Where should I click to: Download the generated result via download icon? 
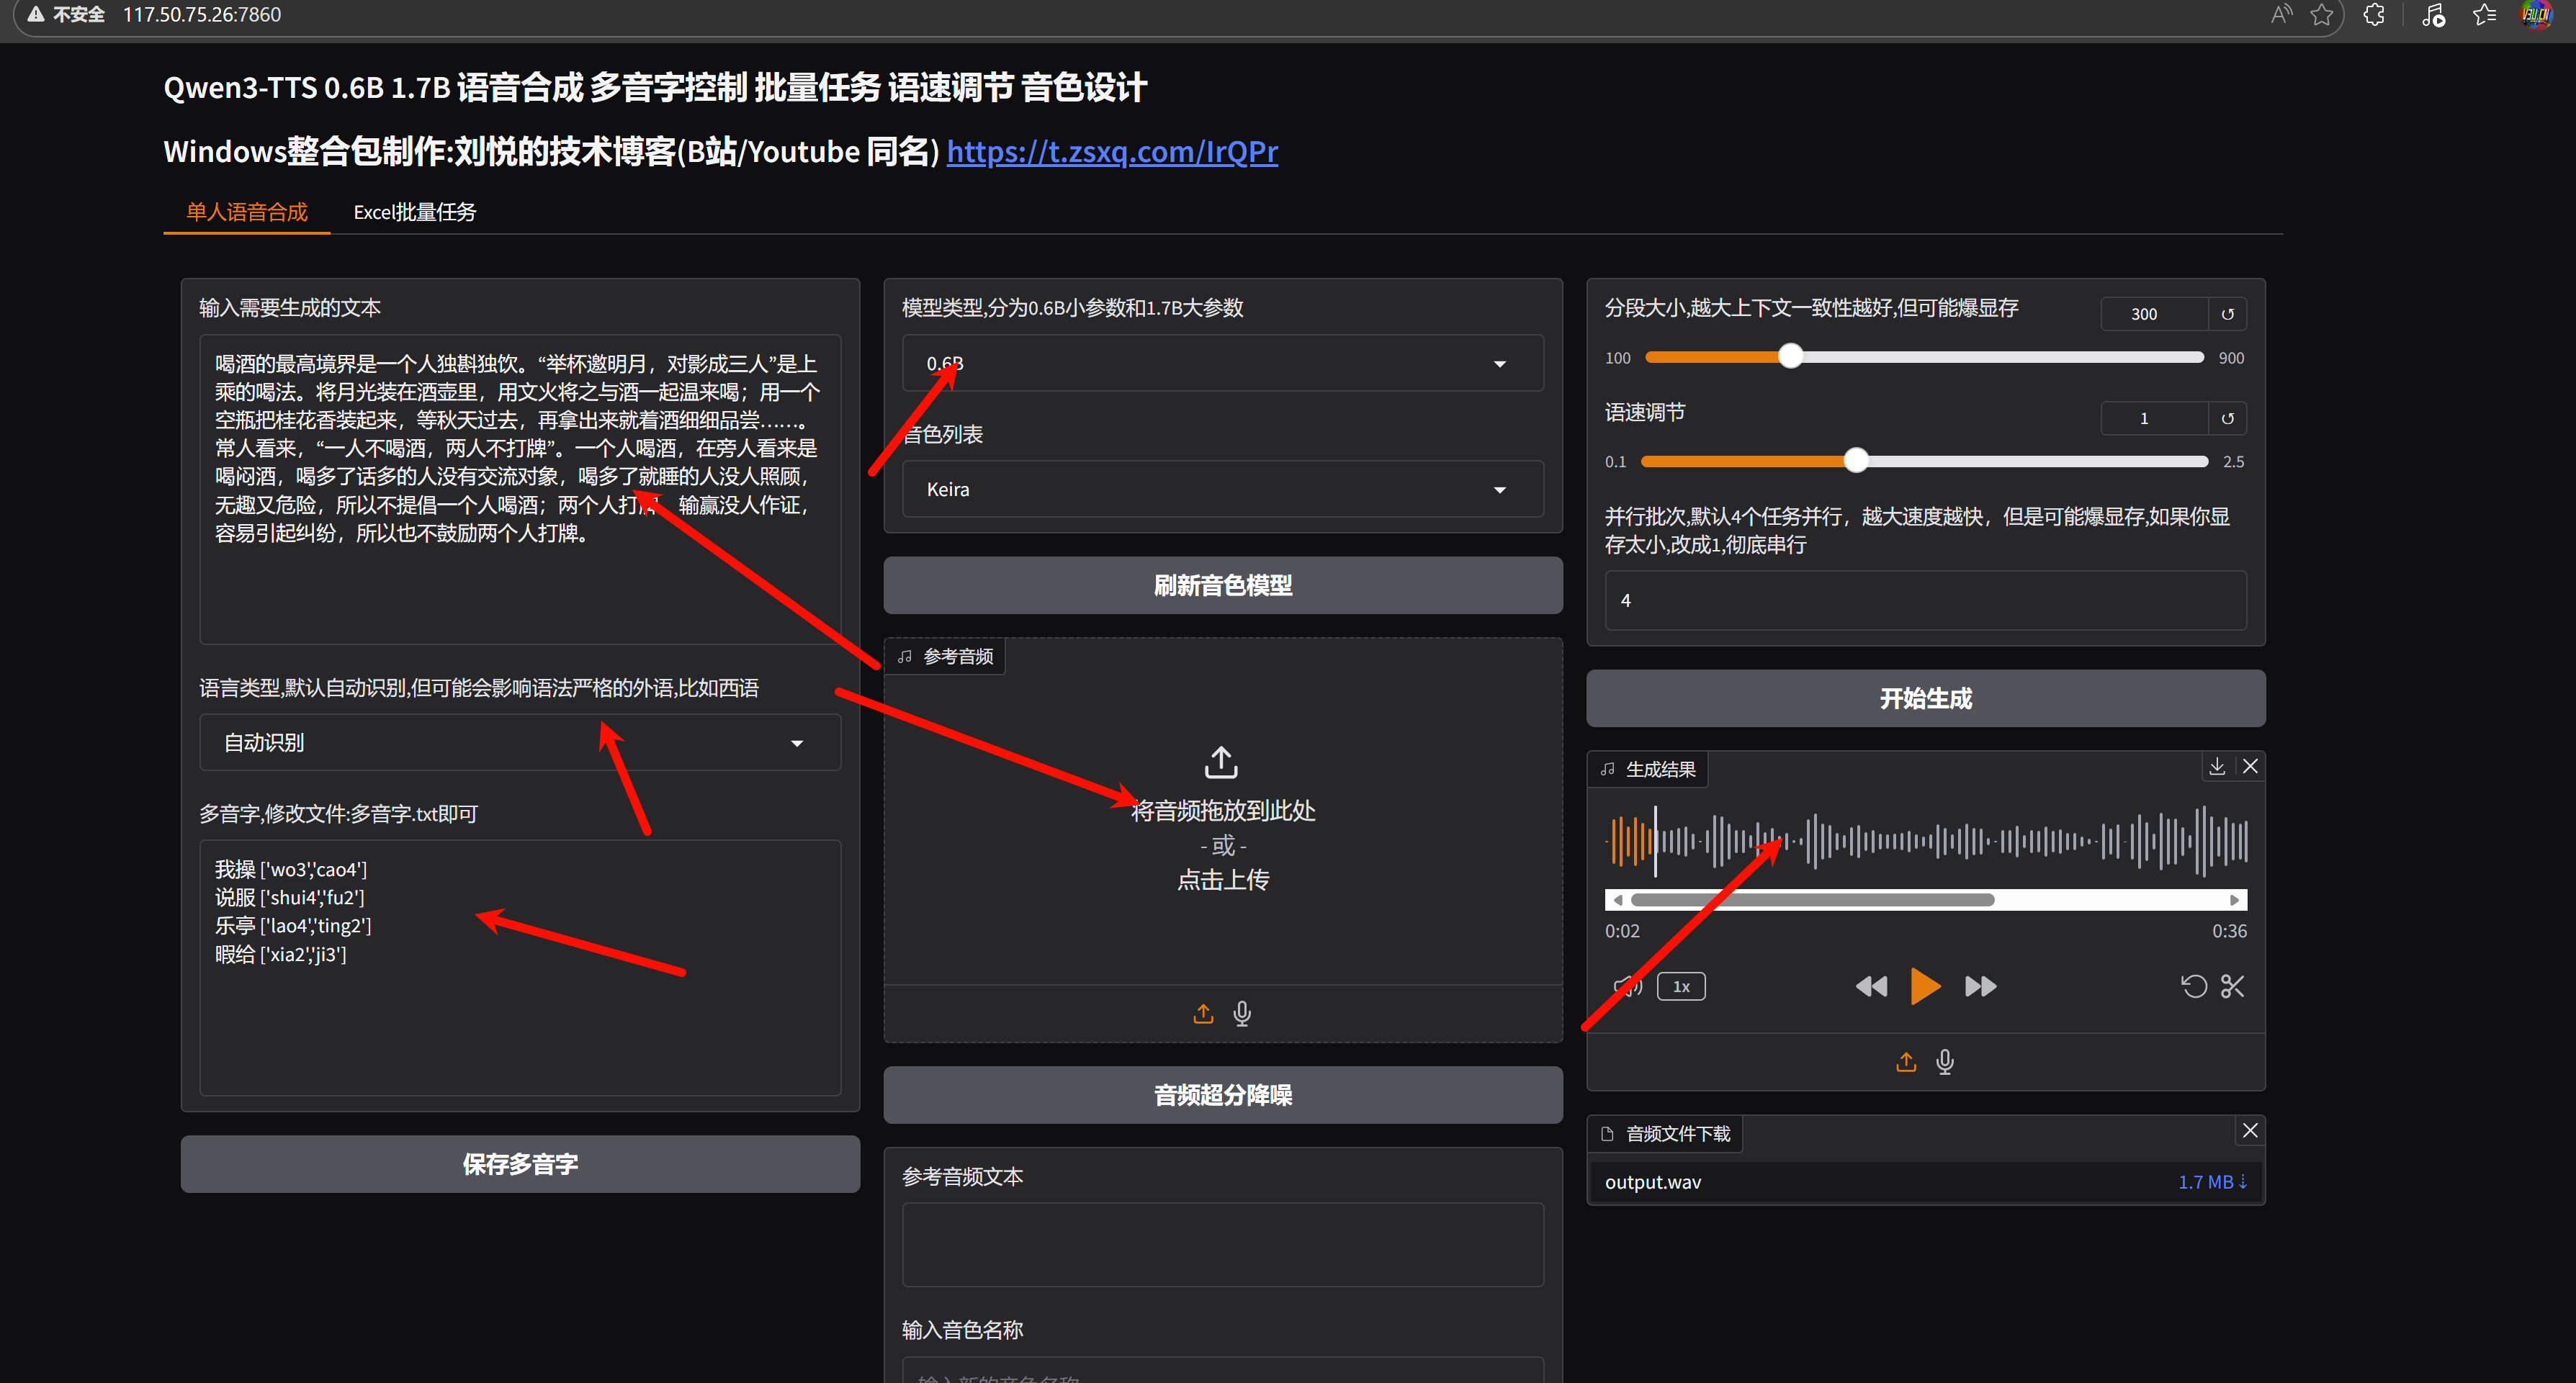tap(2216, 766)
